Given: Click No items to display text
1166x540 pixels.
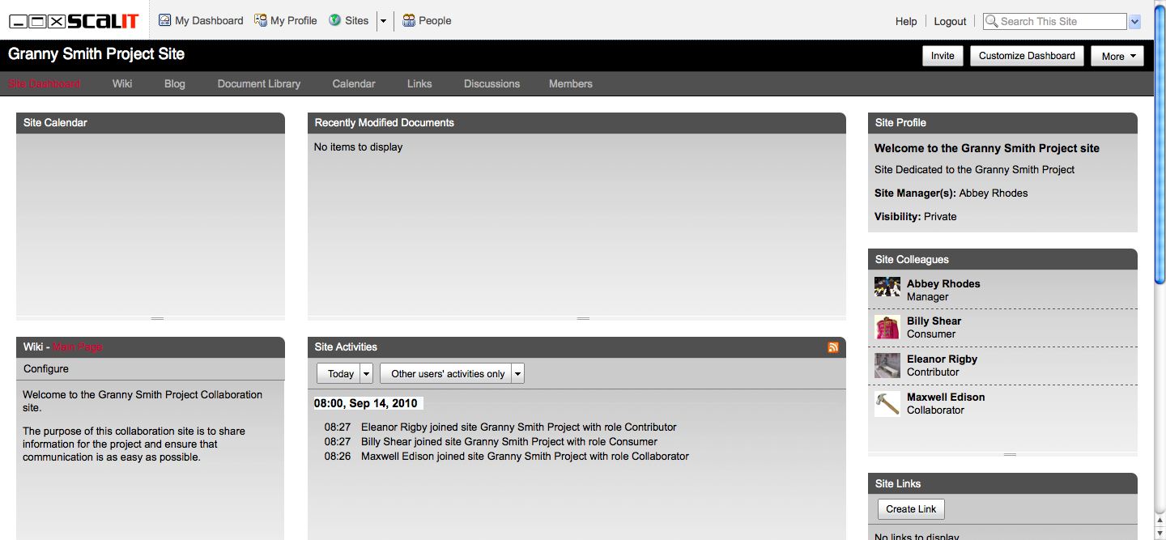Looking at the screenshot, I should pyautogui.click(x=358, y=147).
